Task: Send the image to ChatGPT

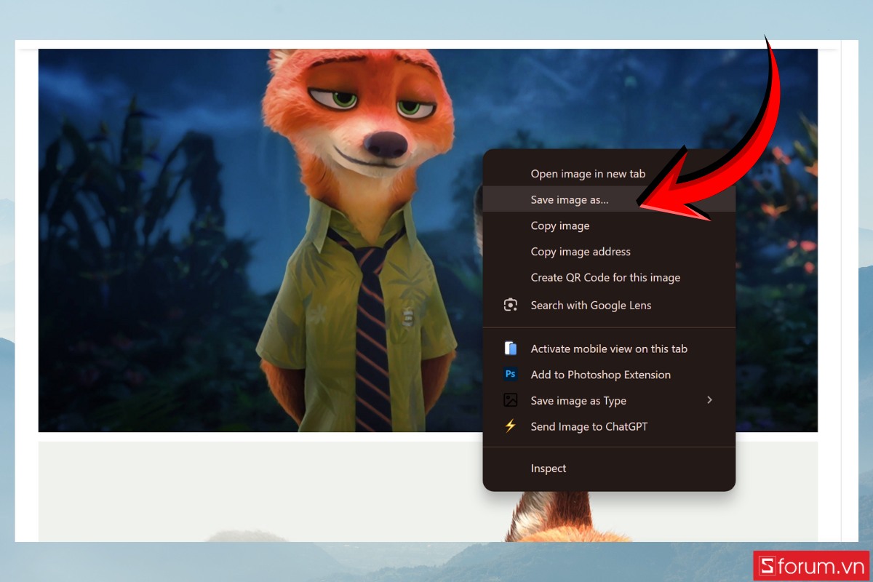Action: pyautogui.click(x=589, y=426)
